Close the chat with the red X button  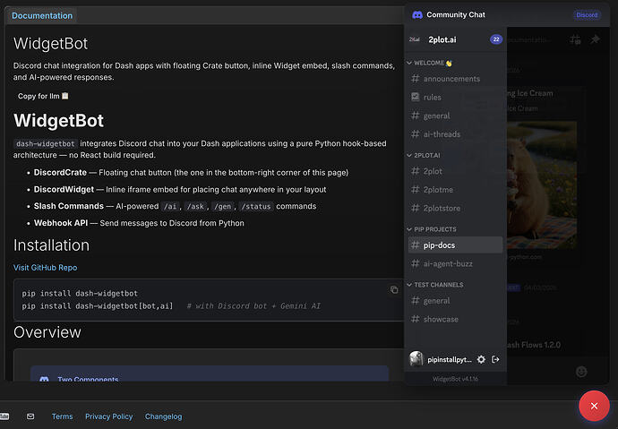tap(594, 406)
